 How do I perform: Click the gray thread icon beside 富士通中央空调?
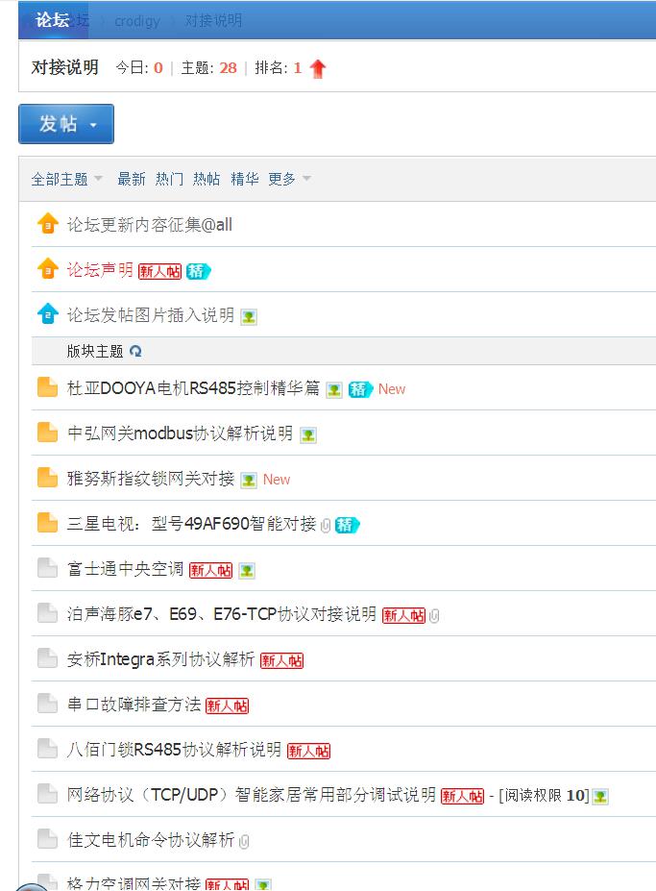point(47,569)
